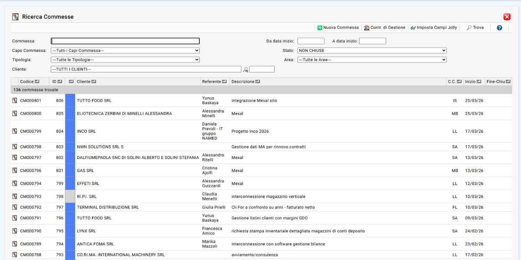Open the blue help question mark icon
The width and height of the screenshot is (521, 260).
tap(499, 28)
